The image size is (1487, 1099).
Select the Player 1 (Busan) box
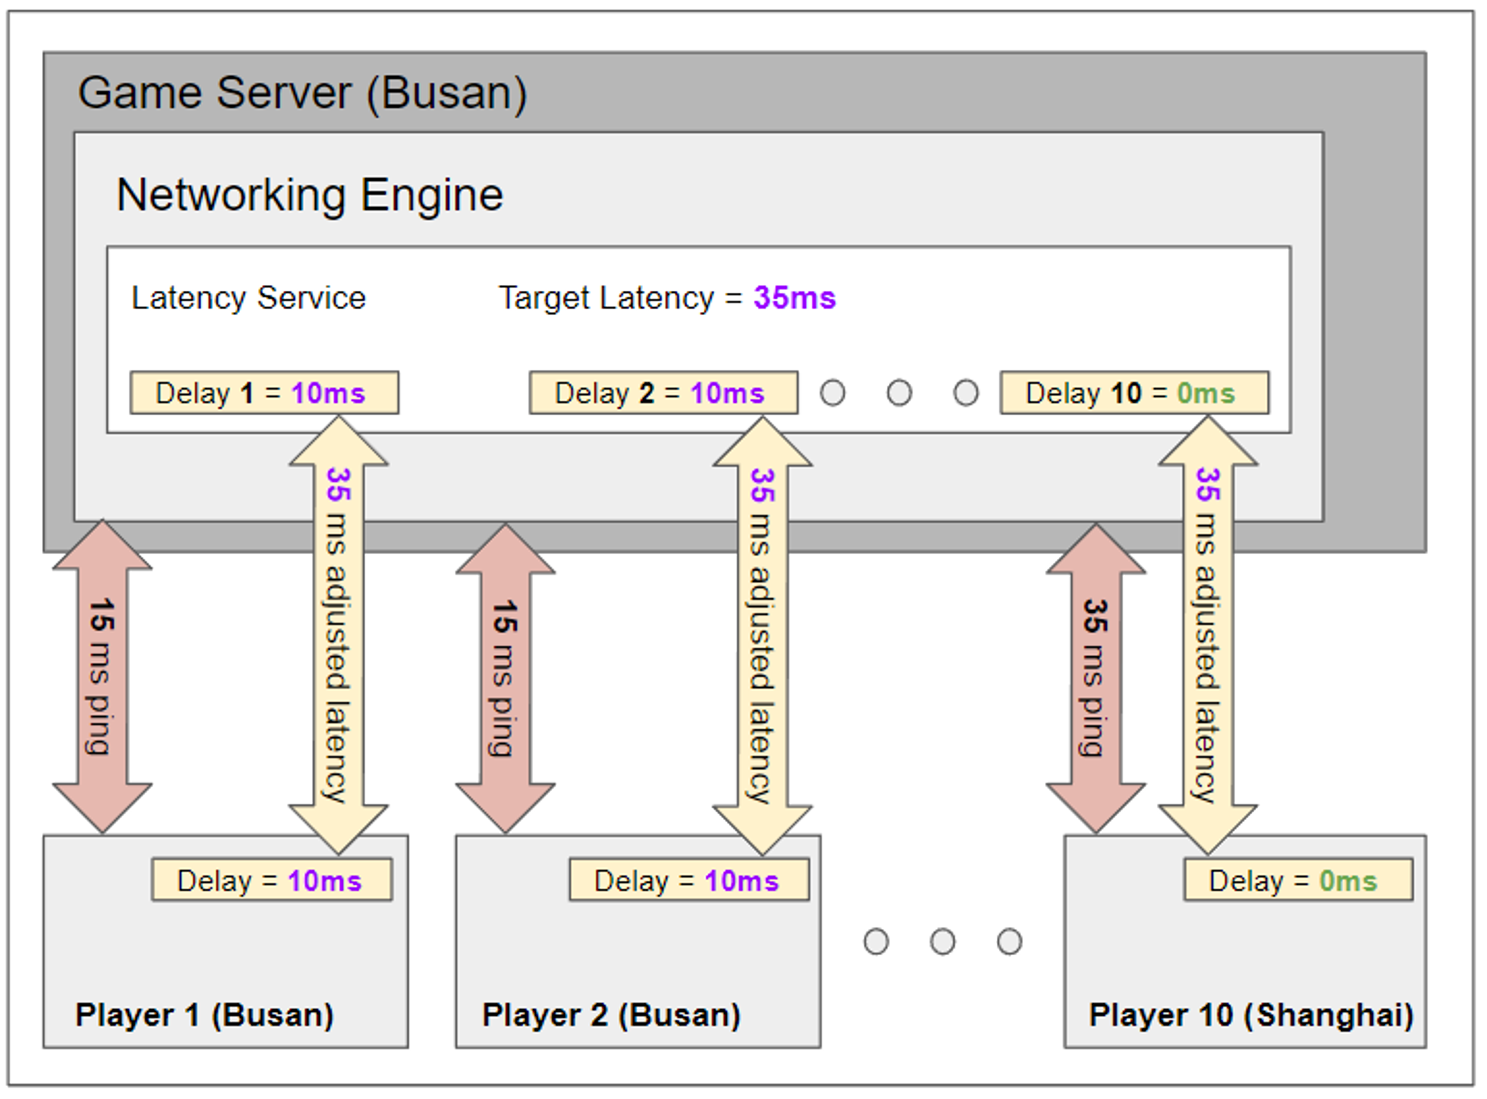click(x=225, y=958)
